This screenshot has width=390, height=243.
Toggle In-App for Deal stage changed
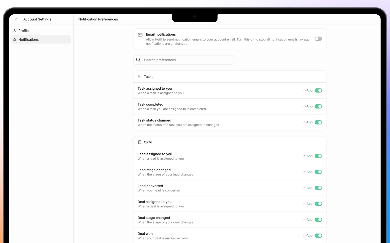[318, 220]
